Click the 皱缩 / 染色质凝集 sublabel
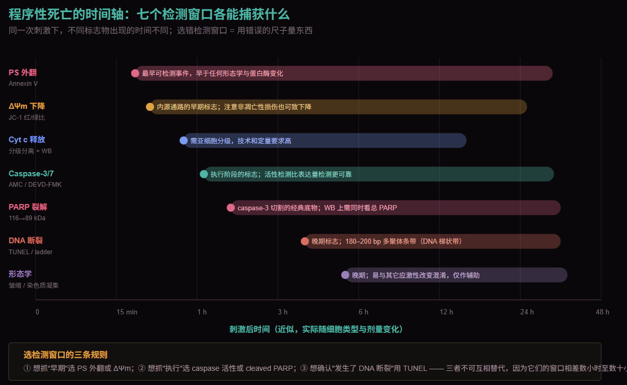 (x=34, y=286)
